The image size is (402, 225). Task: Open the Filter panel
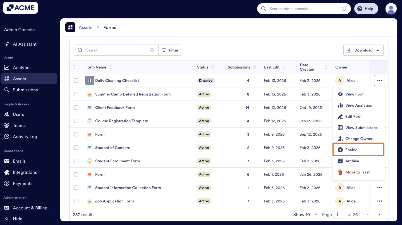[170, 50]
